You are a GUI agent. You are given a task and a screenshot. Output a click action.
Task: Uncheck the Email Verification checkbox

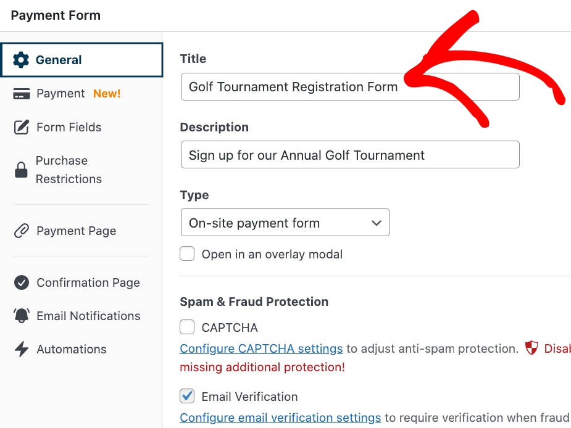(187, 396)
